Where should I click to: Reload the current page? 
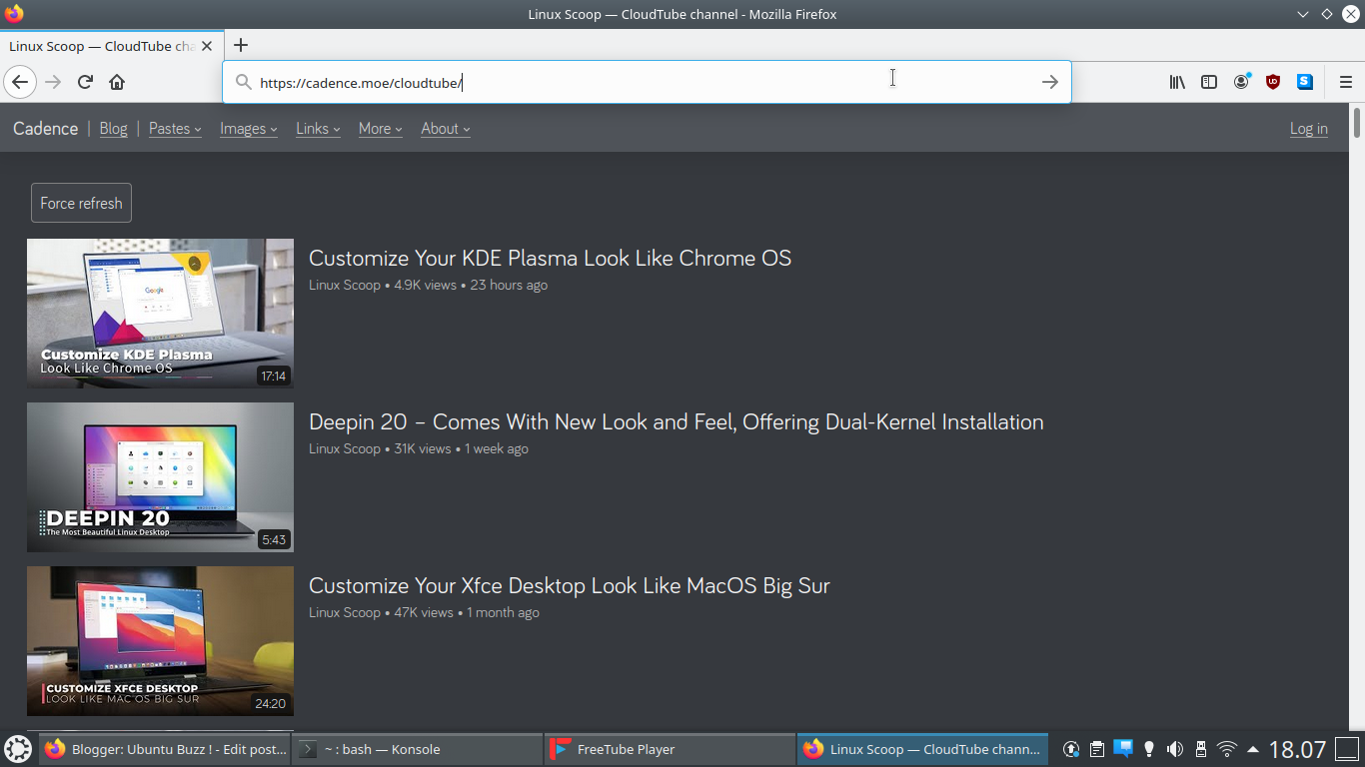[x=85, y=82]
